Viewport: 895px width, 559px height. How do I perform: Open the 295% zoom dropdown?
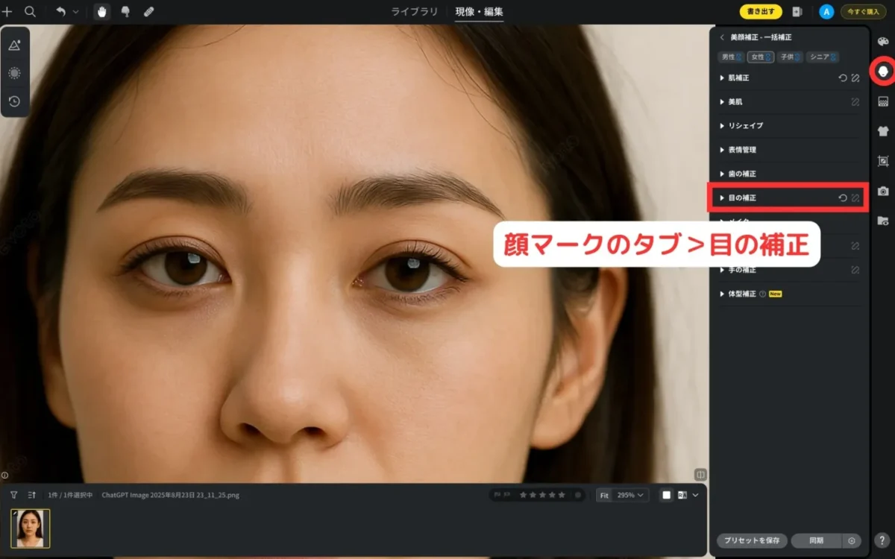pos(631,495)
